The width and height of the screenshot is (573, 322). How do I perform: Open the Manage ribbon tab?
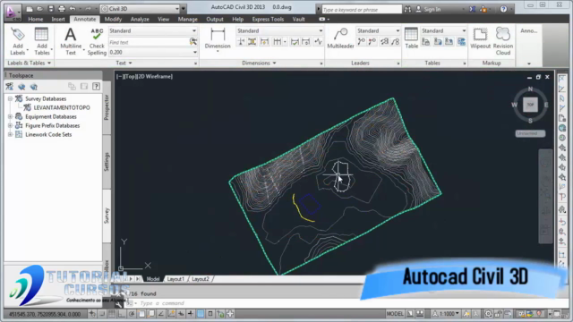pyautogui.click(x=187, y=19)
